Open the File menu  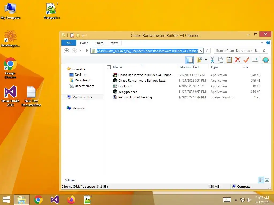(69, 43)
